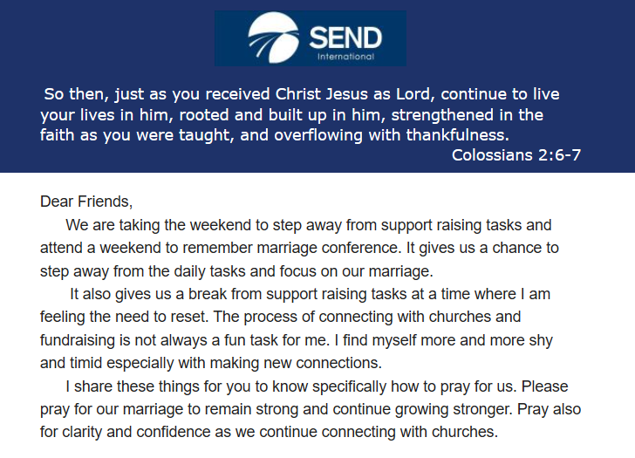635x458 pixels.
Task: Click the line starting 'It also gives us a break'
Action: 310,294
